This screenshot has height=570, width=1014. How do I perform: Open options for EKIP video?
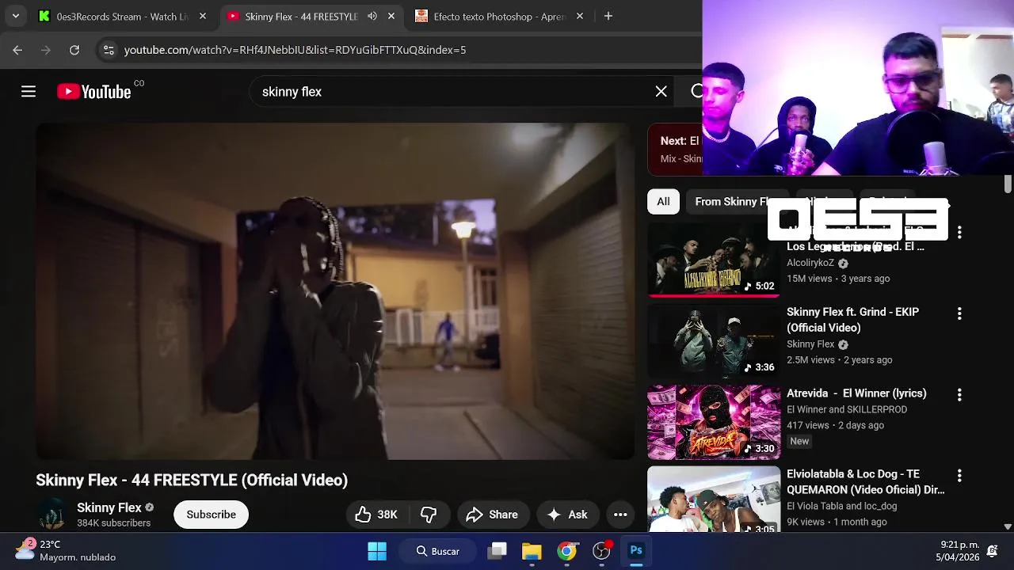(x=959, y=313)
